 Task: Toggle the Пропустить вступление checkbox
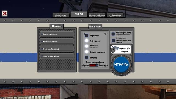(x=87, y=46)
